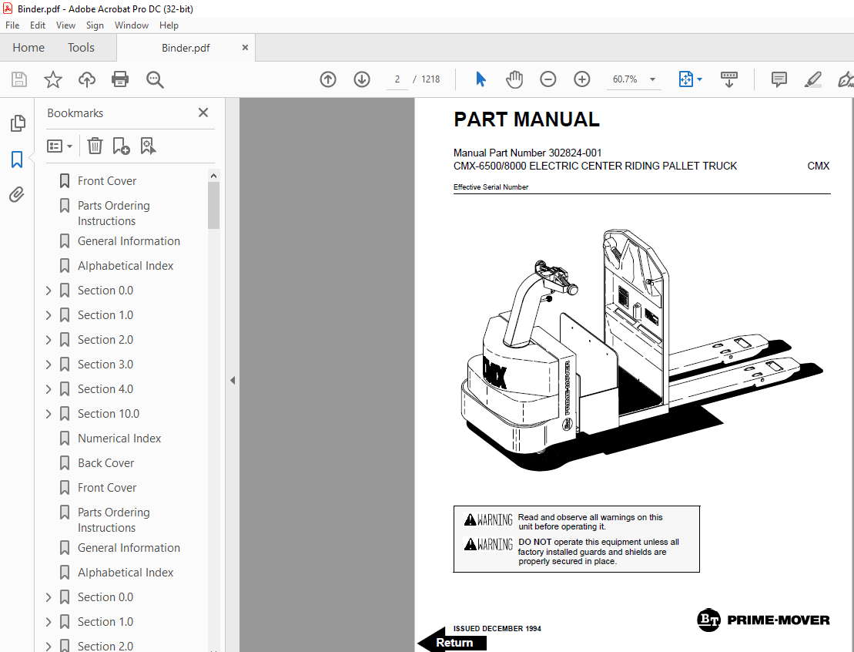Image resolution: width=854 pixels, height=652 pixels.
Task: Add the file to starred bookmarks
Action: 53,79
